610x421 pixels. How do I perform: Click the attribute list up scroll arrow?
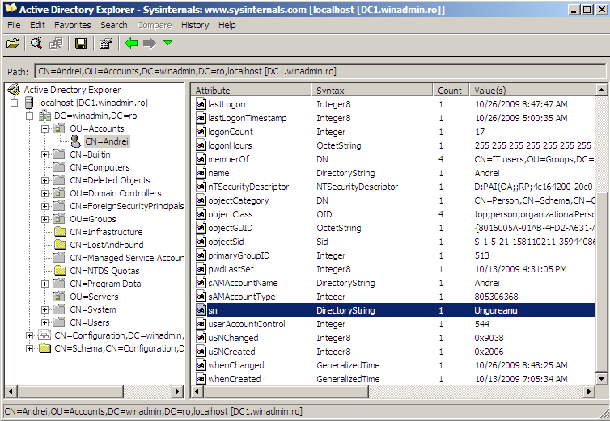pyautogui.click(x=601, y=91)
